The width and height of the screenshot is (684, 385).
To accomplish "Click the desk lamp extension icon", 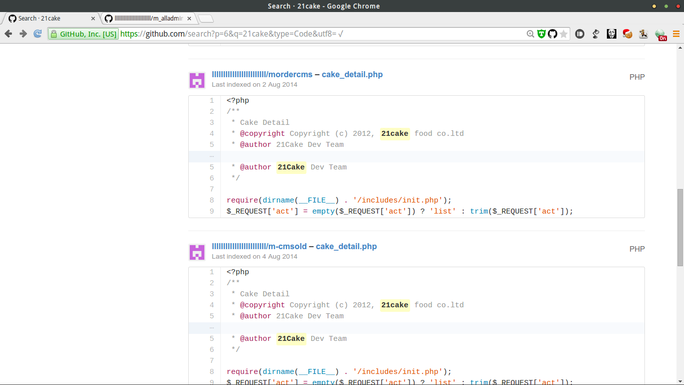I will [x=596, y=34].
